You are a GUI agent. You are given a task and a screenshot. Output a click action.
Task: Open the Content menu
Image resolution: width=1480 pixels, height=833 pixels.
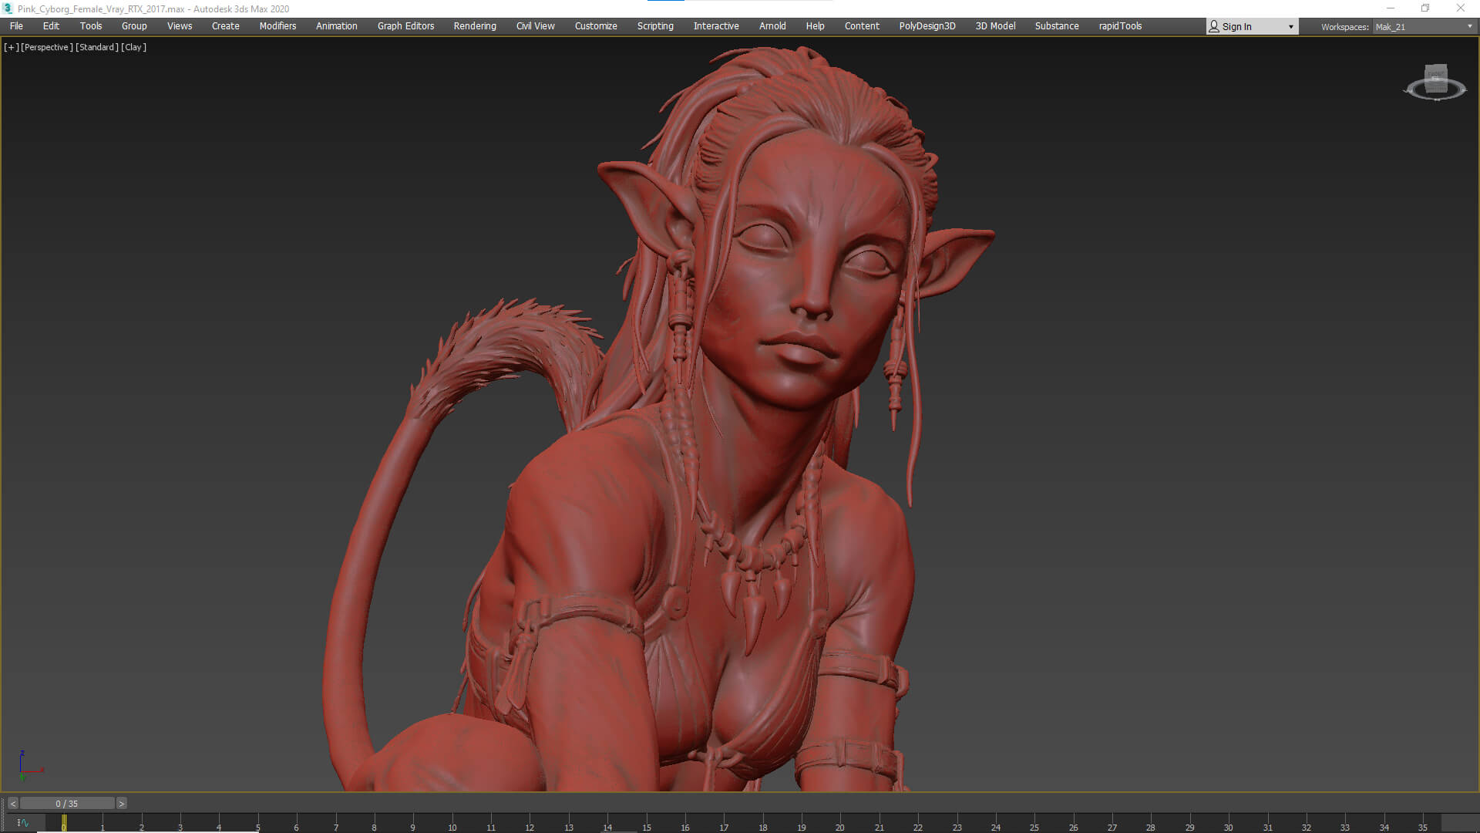862,26
